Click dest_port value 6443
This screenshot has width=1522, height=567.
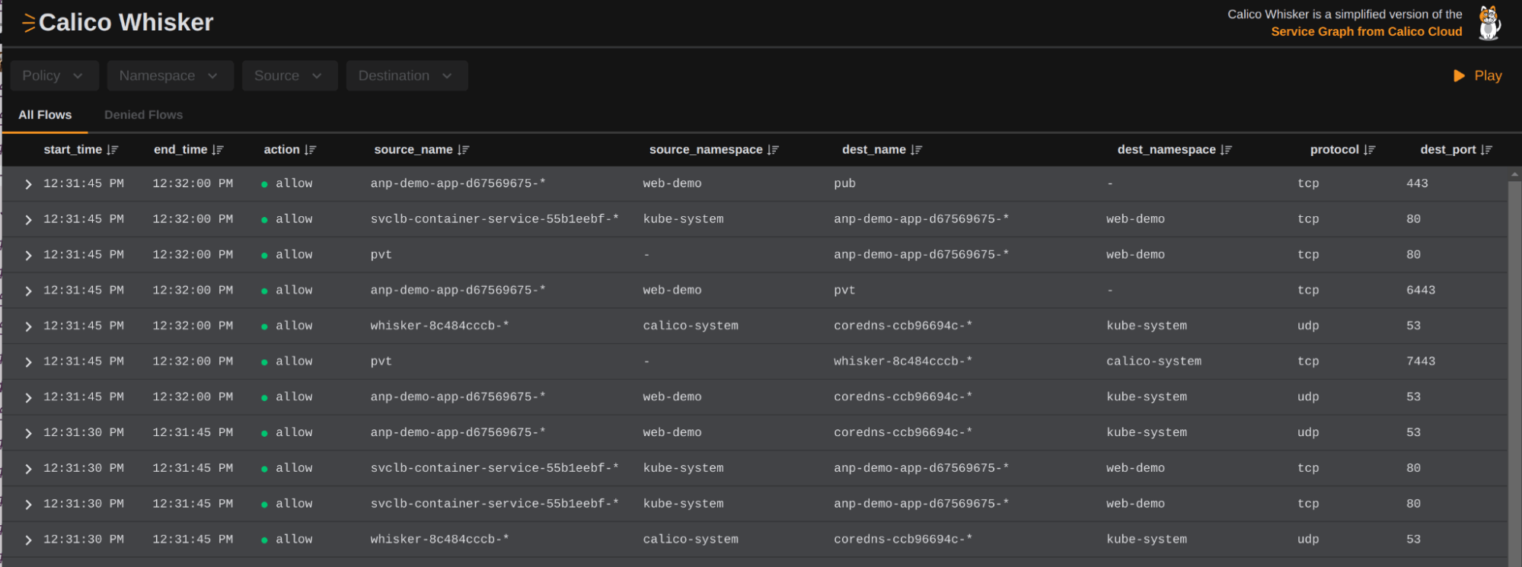pos(1421,290)
